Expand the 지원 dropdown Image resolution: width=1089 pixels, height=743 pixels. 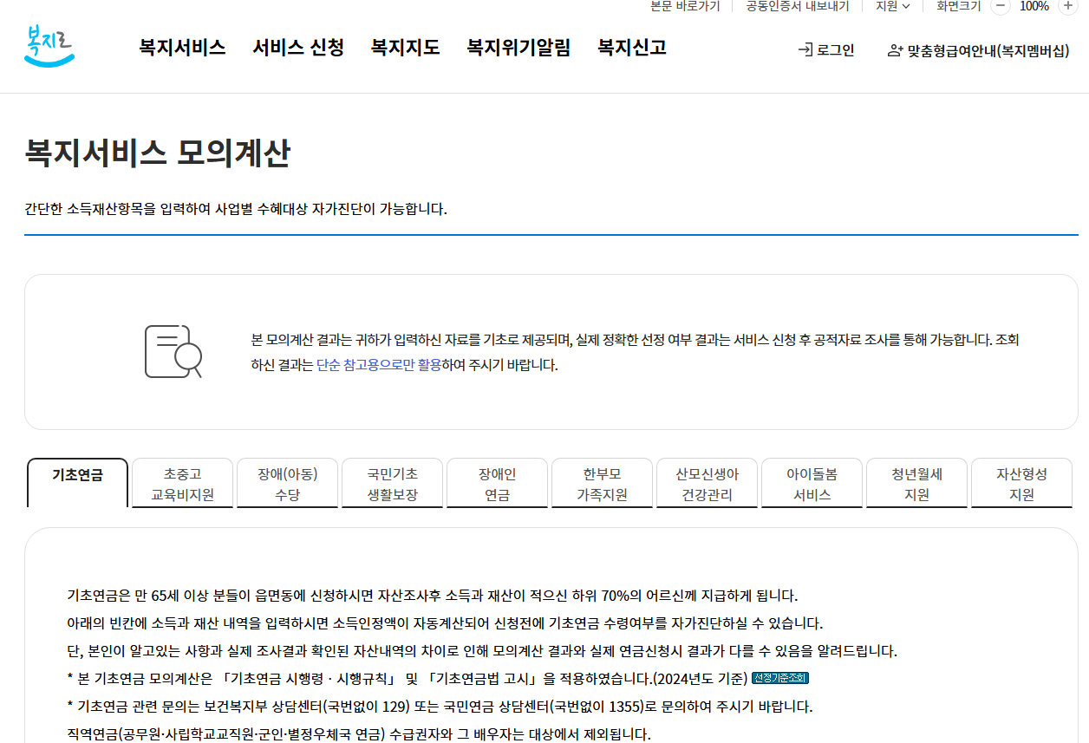pos(893,6)
